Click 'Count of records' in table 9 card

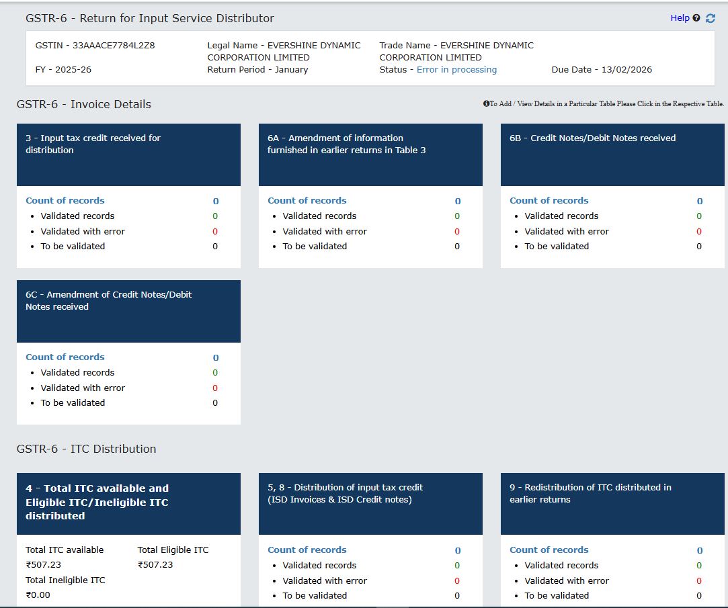tap(549, 550)
